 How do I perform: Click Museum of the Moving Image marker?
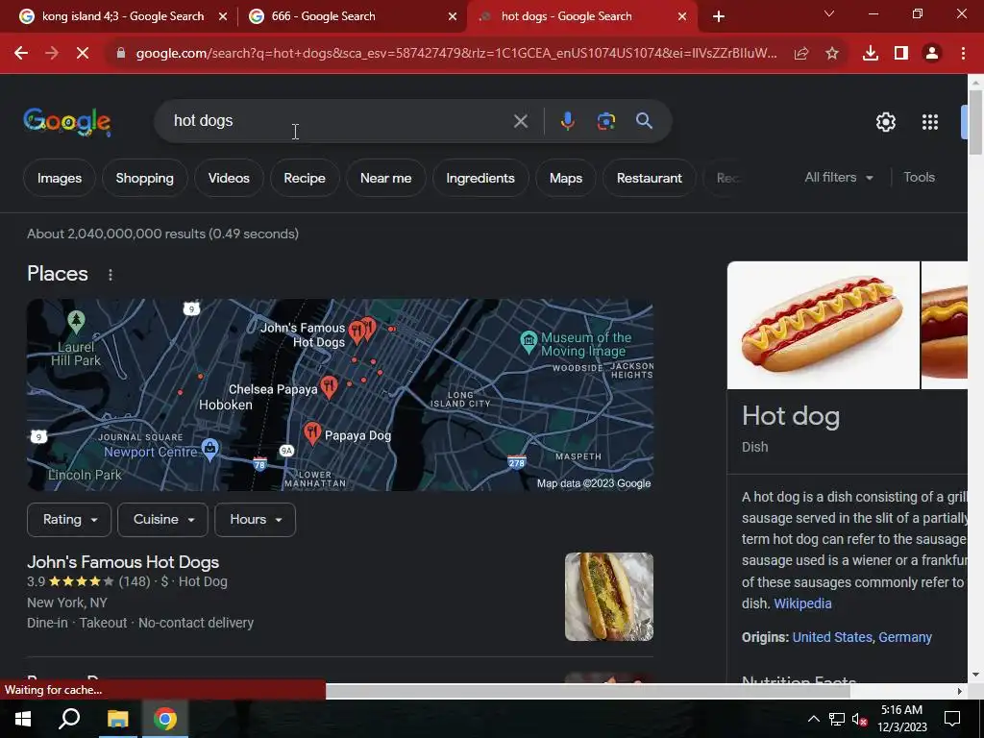tap(529, 341)
